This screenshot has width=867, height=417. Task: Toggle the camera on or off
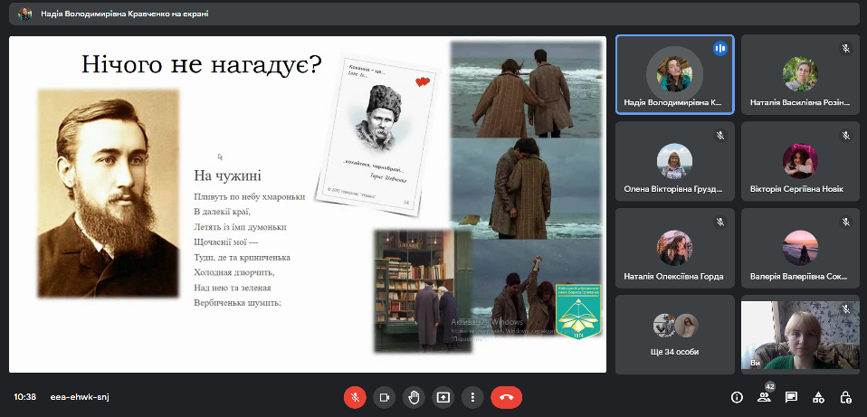(384, 396)
